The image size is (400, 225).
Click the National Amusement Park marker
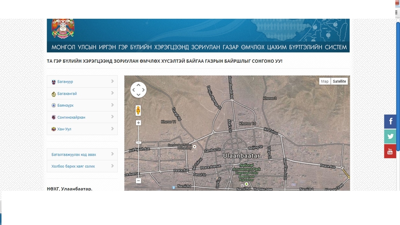246,184
